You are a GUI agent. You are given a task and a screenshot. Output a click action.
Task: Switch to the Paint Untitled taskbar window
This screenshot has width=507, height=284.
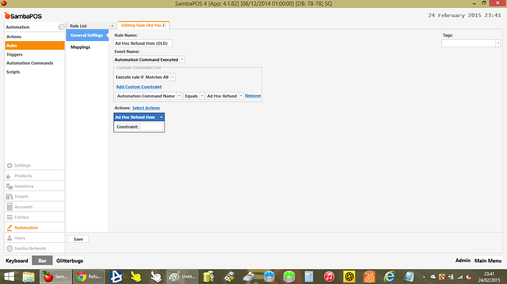[x=183, y=277]
